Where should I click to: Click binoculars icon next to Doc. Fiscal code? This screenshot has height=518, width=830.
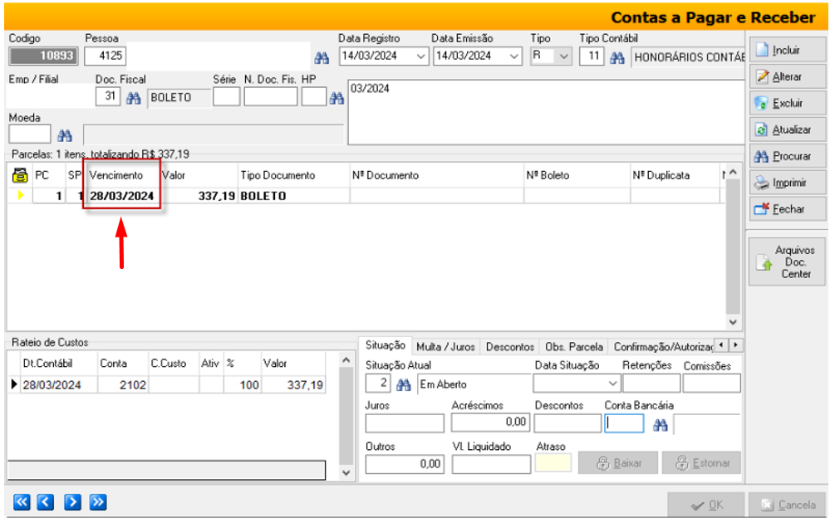click(133, 98)
